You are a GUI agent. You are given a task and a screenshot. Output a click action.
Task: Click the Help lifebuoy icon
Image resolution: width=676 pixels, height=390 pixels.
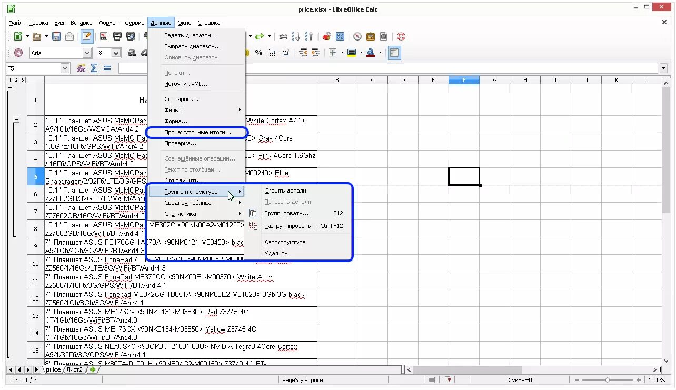coord(401,36)
